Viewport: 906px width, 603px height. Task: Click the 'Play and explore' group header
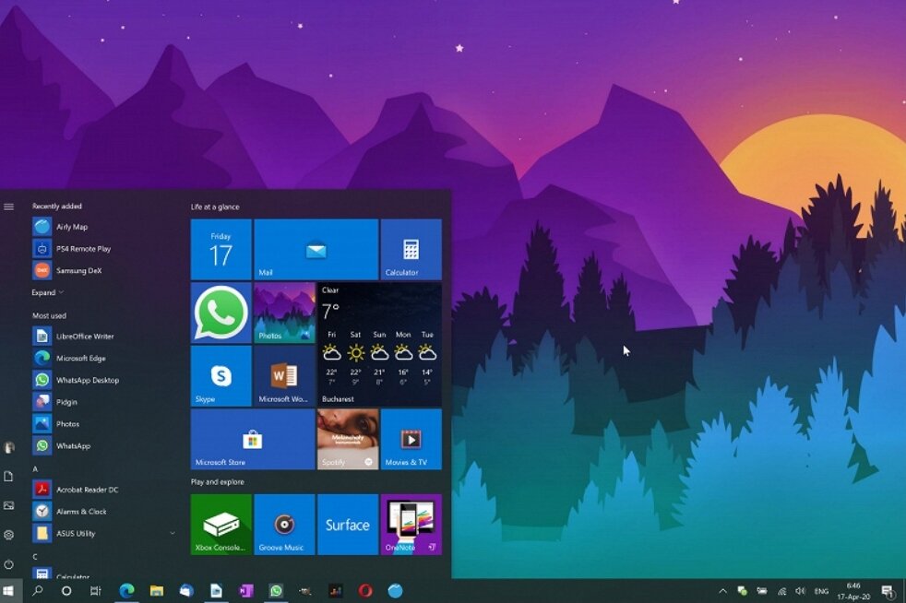point(217,481)
